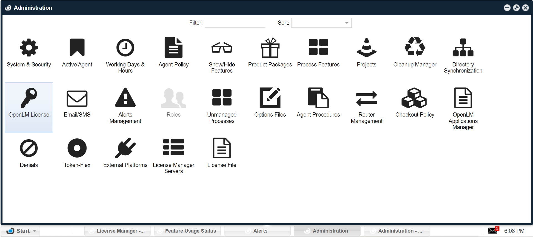Screen dimensions: 533x237
Task: Open Router Management arrows icon
Action: pyautogui.click(x=366, y=99)
